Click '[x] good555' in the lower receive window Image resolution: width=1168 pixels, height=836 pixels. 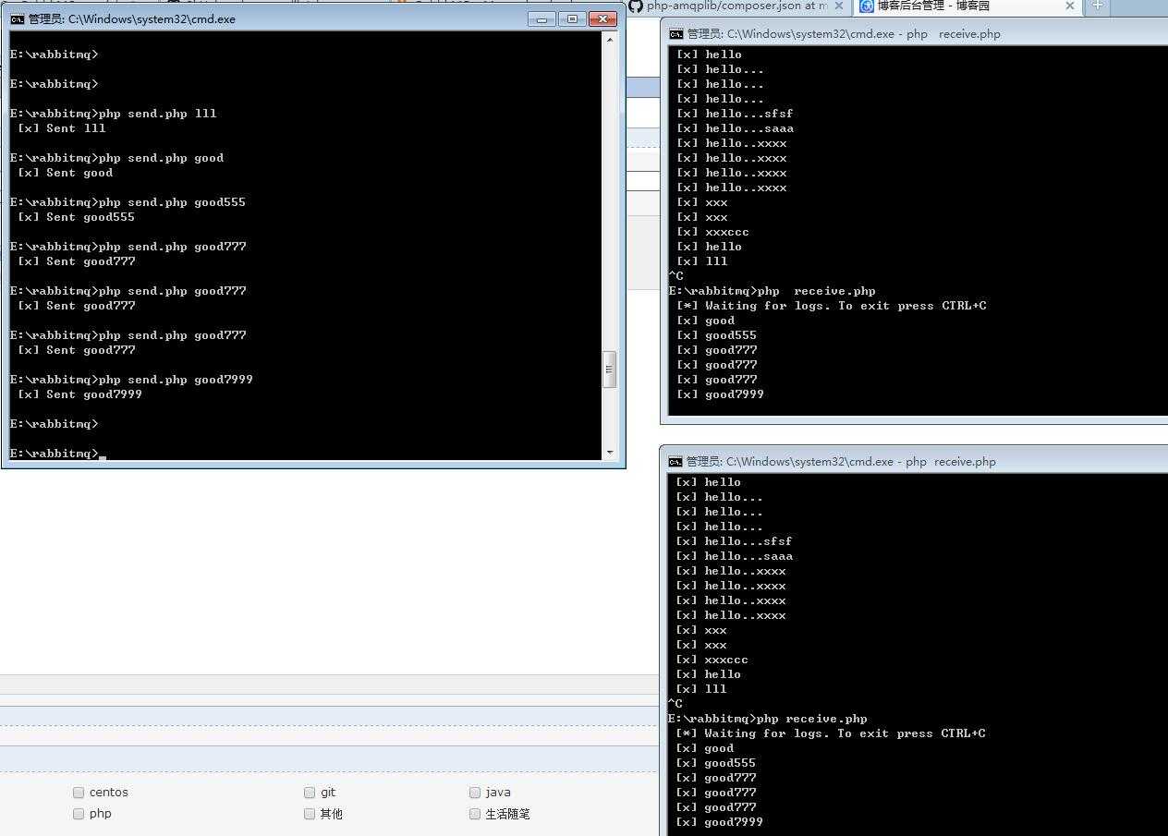[x=715, y=763]
